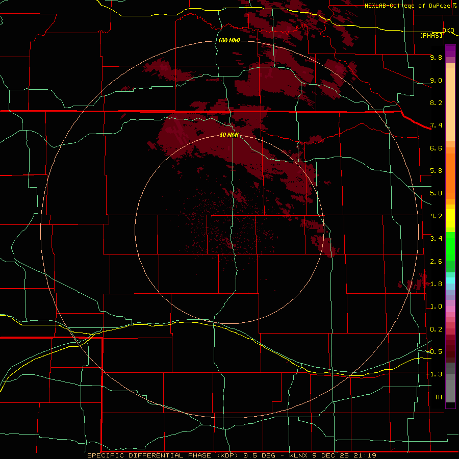Click the 0.2 scale value

436,329
